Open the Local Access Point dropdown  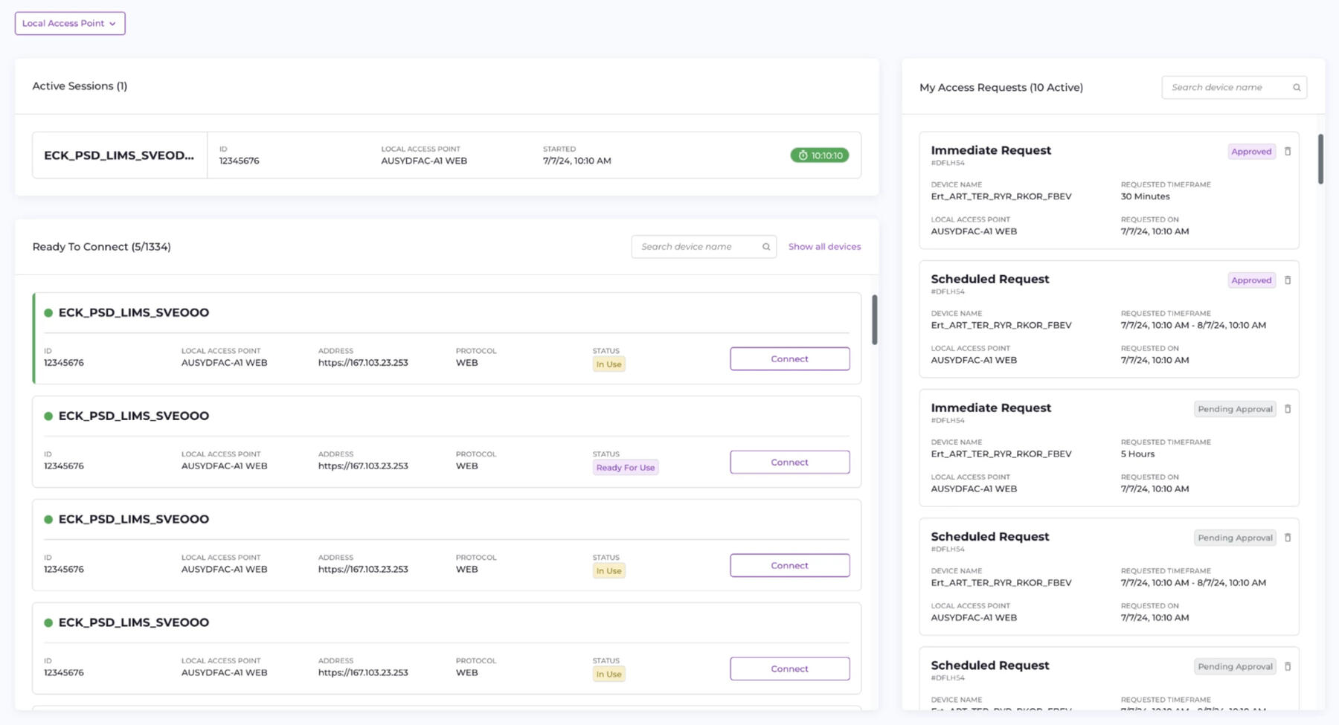pos(70,23)
